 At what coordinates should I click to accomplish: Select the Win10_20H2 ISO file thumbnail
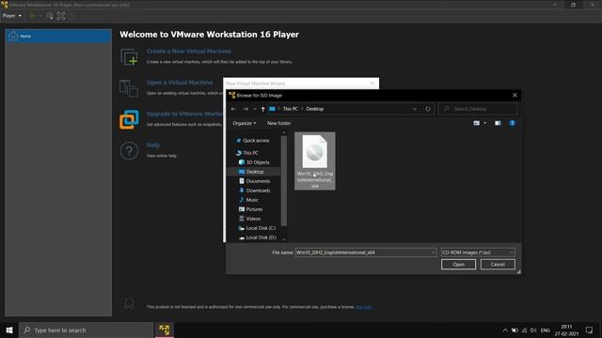315,161
